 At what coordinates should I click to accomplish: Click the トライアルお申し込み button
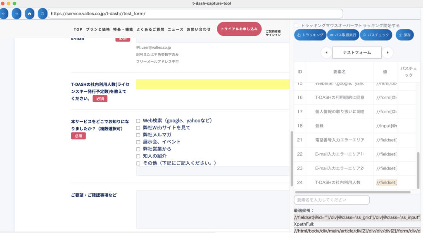pyautogui.click(x=239, y=29)
